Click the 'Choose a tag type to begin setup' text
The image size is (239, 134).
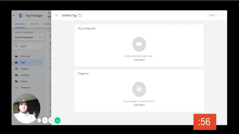point(139,56)
